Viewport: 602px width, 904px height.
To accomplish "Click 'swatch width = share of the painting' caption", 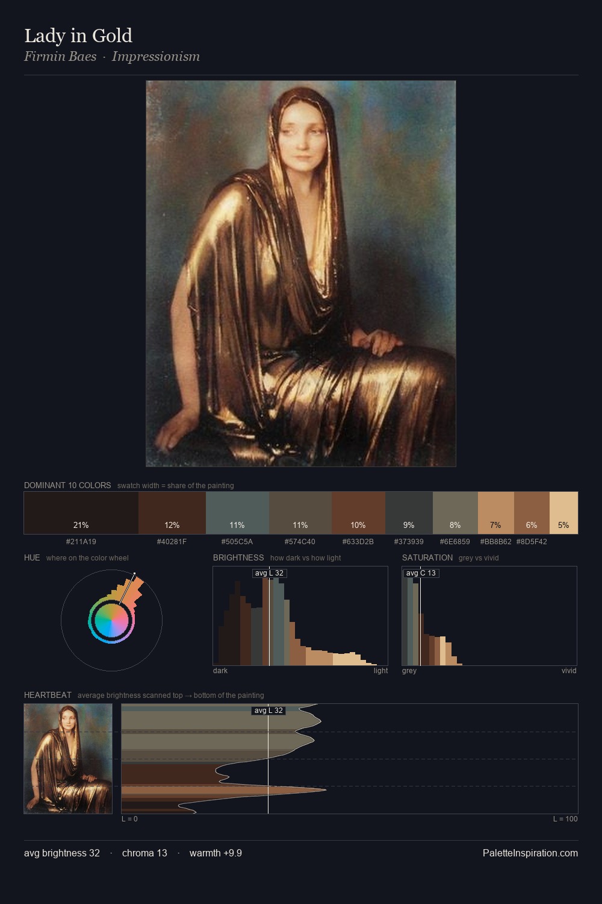I will (176, 486).
